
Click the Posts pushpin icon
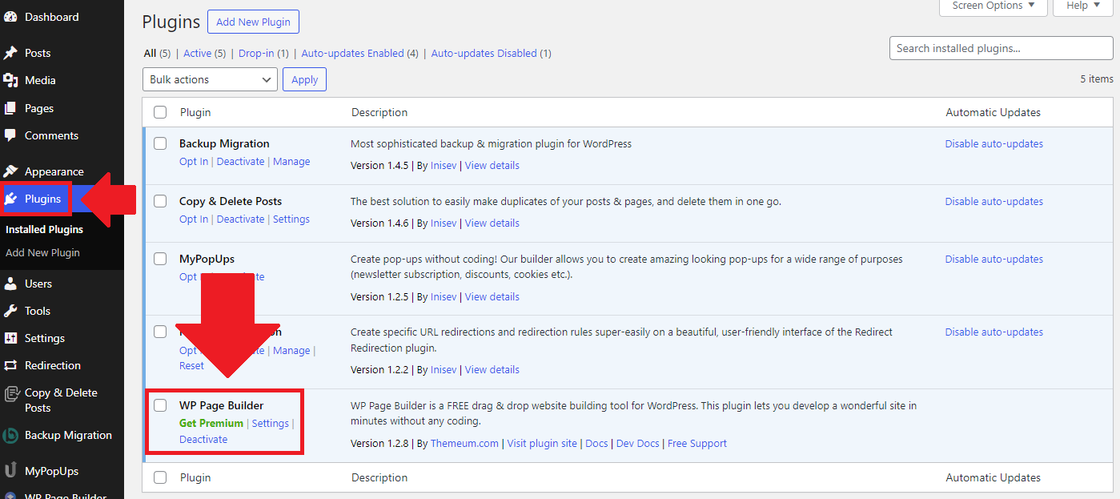click(10, 53)
